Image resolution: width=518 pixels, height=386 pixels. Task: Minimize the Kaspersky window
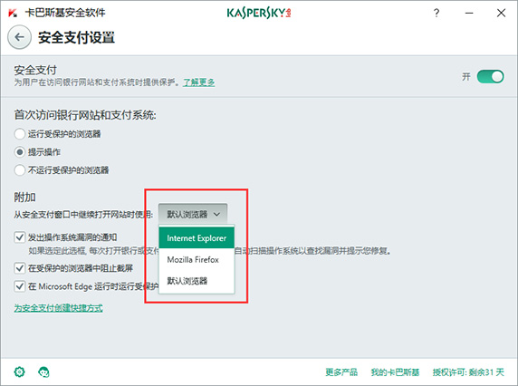pyautogui.click(x=469, y=14)
